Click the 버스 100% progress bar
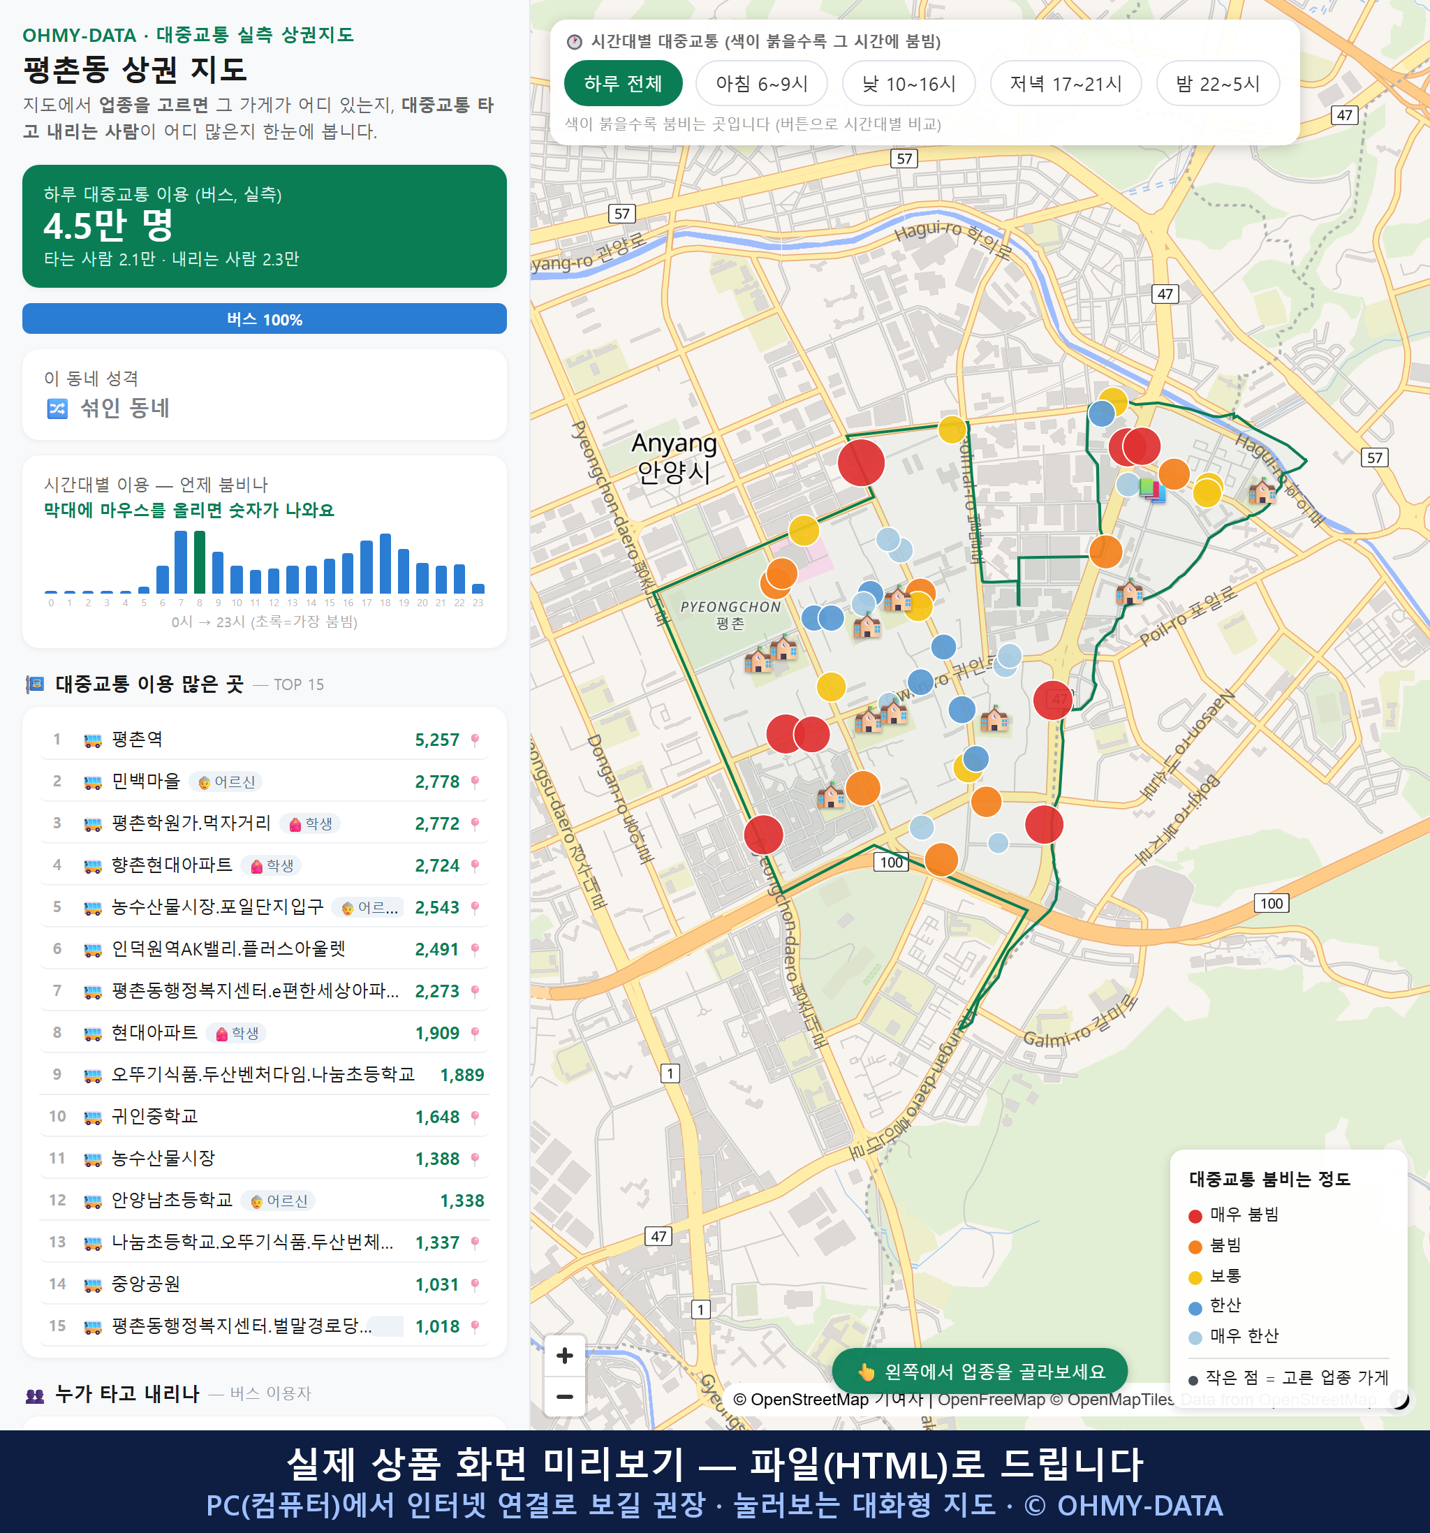 coord(265,318)
